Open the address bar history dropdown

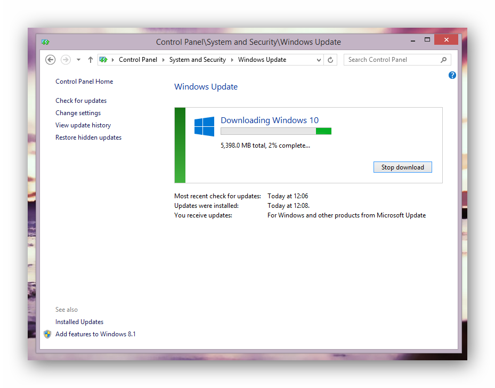coord(319,60)
